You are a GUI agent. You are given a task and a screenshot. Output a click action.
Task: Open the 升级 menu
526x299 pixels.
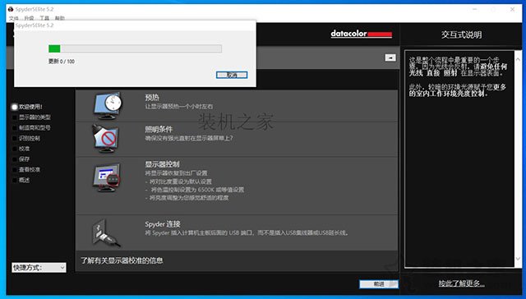[x=30, y=18]
